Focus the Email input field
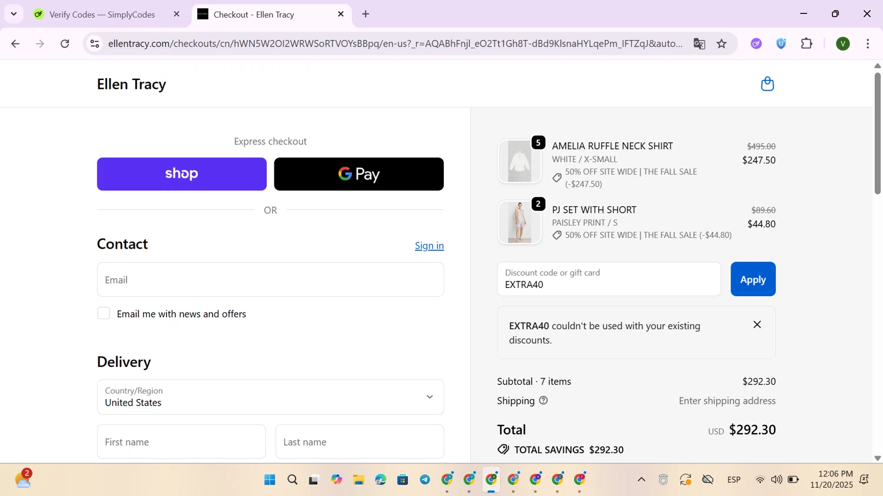 pyautogui.click(x=270, y=280)
